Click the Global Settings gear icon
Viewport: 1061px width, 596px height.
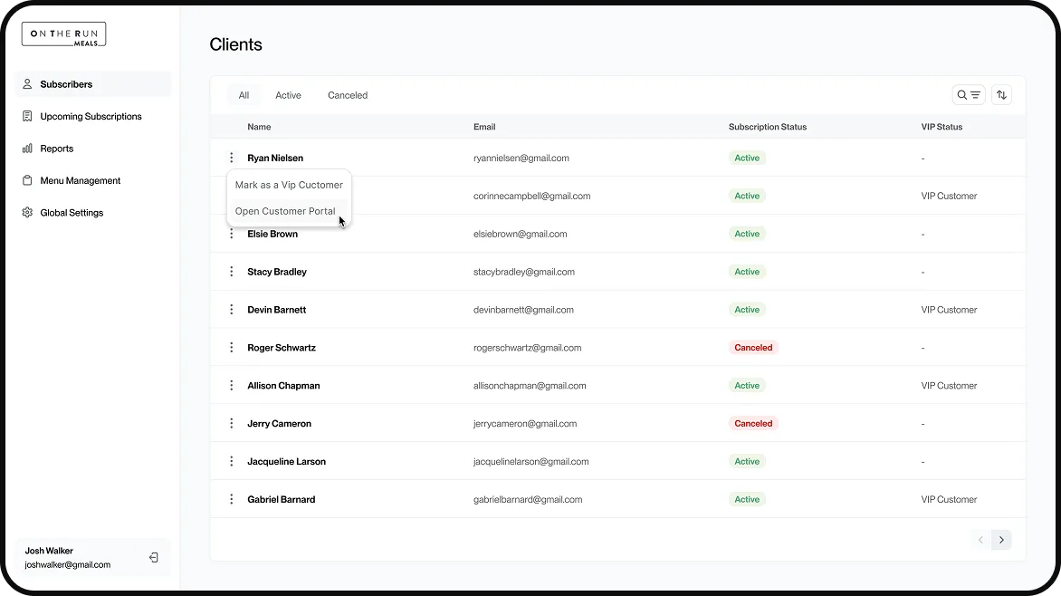point(27,213)
